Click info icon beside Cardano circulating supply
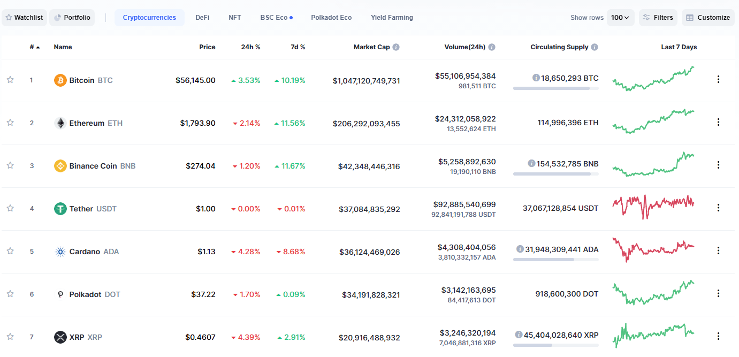This screenshot has height=357, width=739. [x=520, y=249]
